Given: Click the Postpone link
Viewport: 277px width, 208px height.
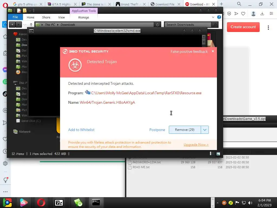Looking at the screenshot, I should 157,130.
